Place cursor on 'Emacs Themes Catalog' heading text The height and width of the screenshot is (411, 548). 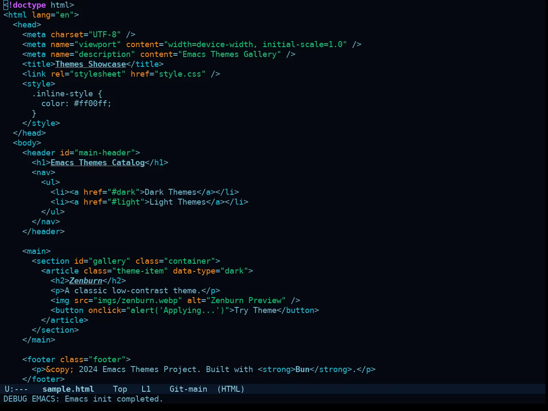[x=98, y=163]
